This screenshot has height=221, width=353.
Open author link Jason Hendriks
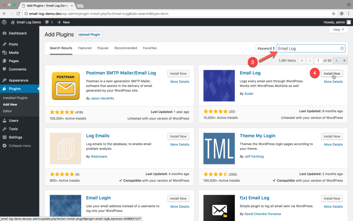pyautogui.click(x=102, y=98)
